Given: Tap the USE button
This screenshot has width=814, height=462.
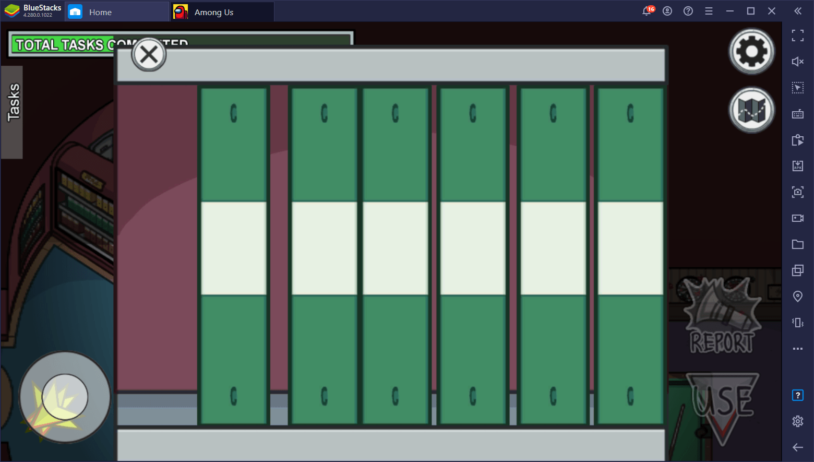Looking at the screenshot, I should [723, 409].
